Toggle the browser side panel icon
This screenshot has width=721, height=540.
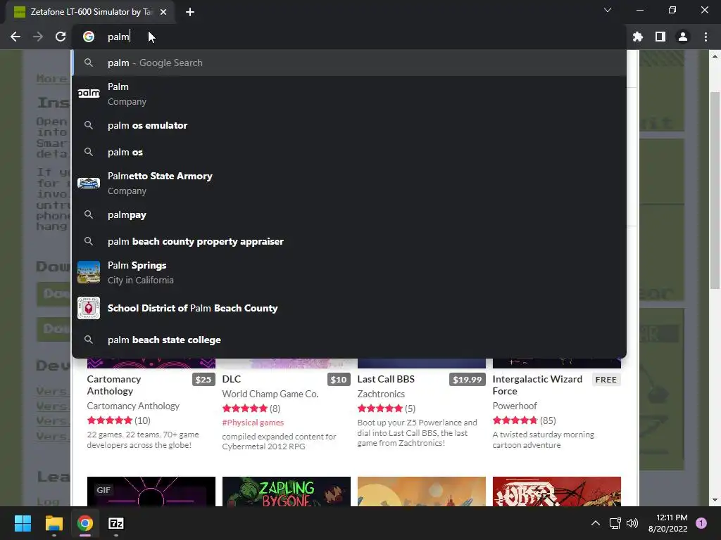coord(660,37)
